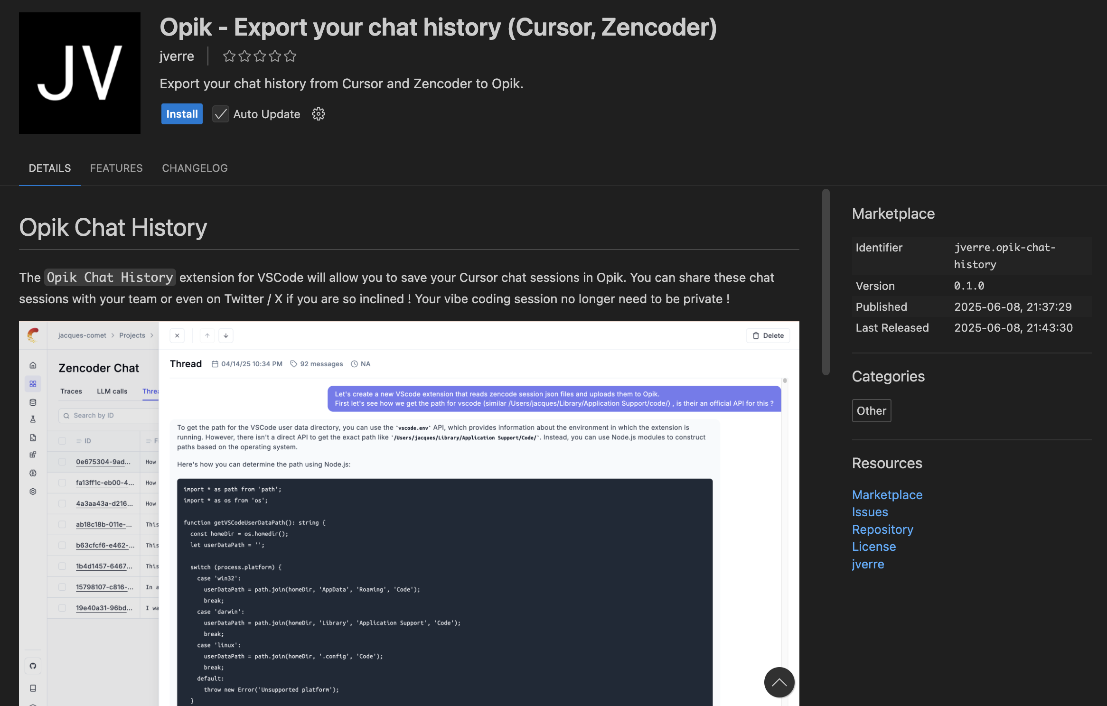Toggle the checkbox for row ab18c18b-011e-...
Screen dimensions: 1107x706
(62, 524)
